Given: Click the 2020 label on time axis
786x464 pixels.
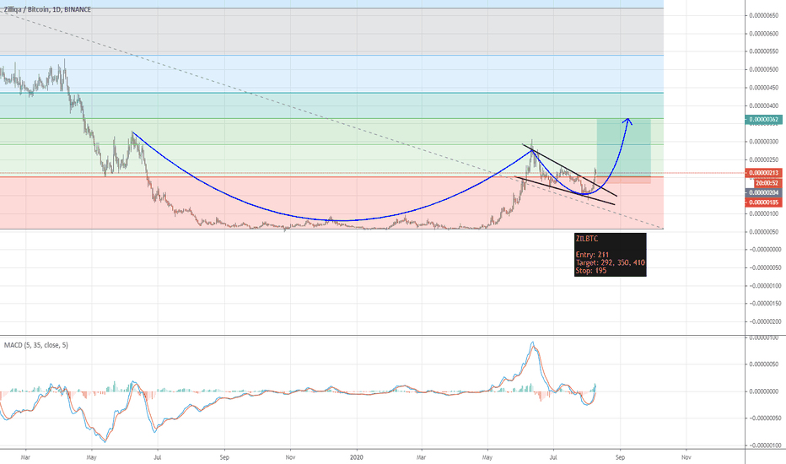Looking at the screenshot, I should (357, 457).
